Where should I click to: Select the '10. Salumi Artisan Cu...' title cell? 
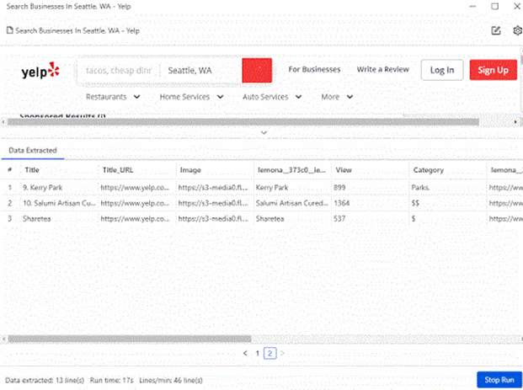[59, 203]
